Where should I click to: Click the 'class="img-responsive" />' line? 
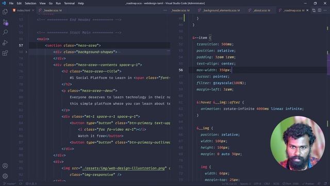pyautogui.click(x=95, y=175)
